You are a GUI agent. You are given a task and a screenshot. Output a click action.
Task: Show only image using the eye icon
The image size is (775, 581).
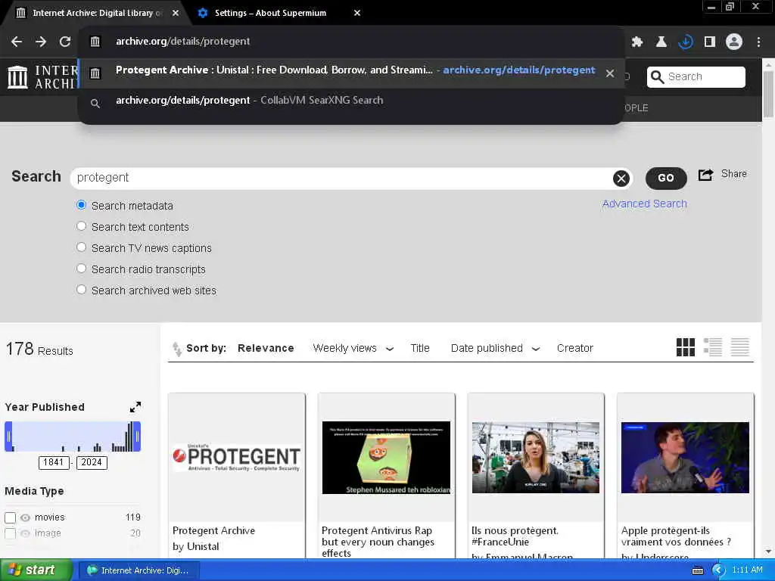25,533
